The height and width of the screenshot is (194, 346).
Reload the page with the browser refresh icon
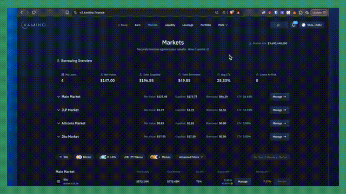tap(34, 12)
